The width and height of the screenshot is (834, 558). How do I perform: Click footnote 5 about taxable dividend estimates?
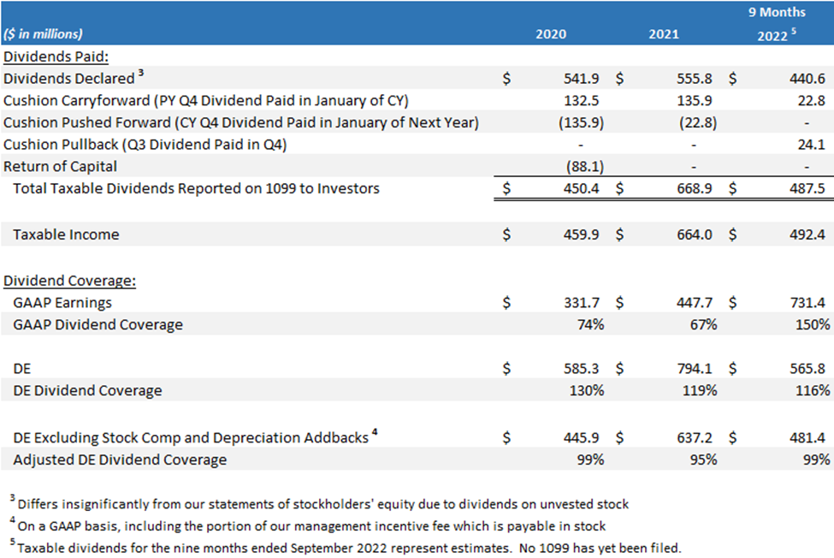click(346, 547)
